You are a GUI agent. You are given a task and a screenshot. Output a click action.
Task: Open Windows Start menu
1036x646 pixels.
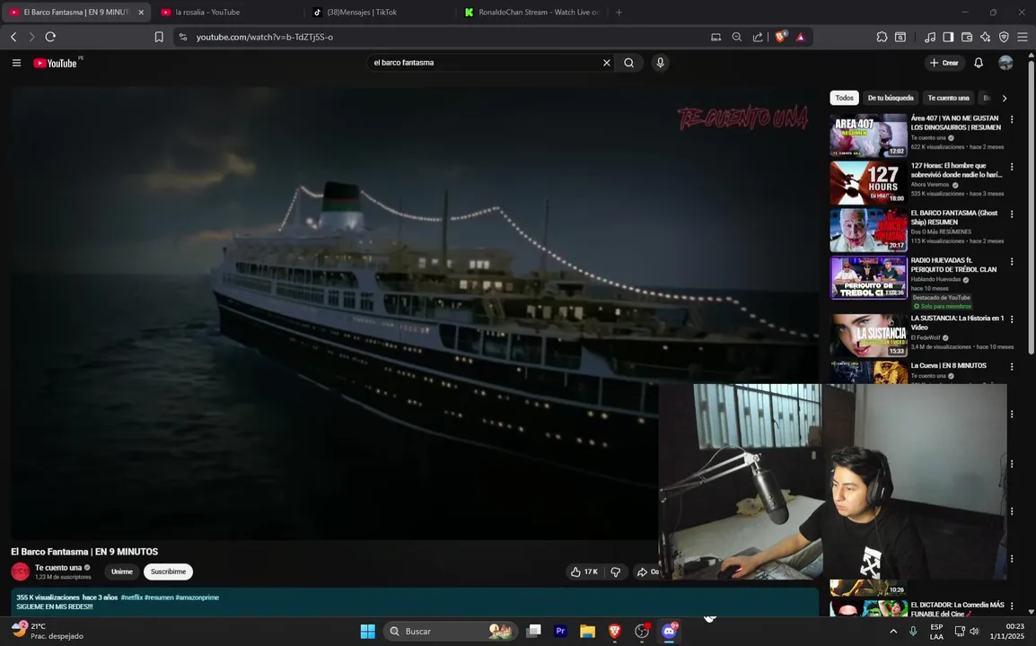click(x=368, y=632)
